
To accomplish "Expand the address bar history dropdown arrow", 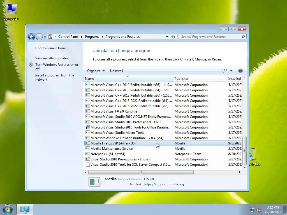I will tap(167, 37).
